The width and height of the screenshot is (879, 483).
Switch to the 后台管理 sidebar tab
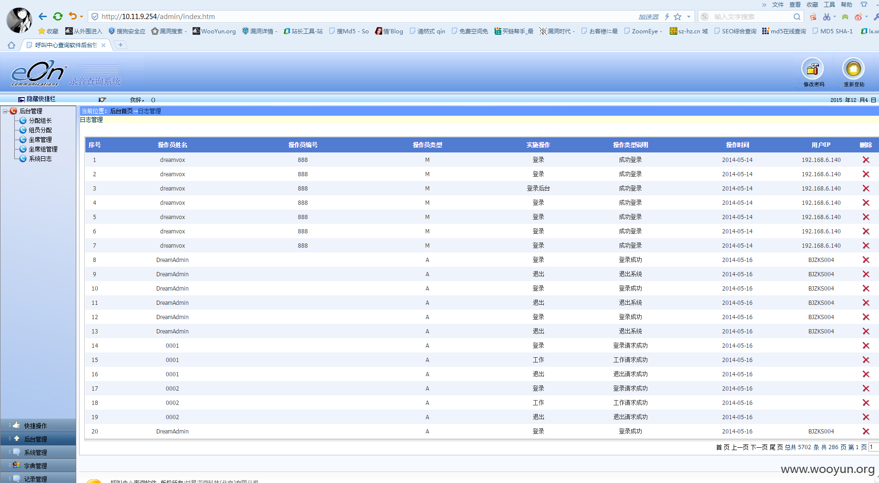(x=38, y=439)
